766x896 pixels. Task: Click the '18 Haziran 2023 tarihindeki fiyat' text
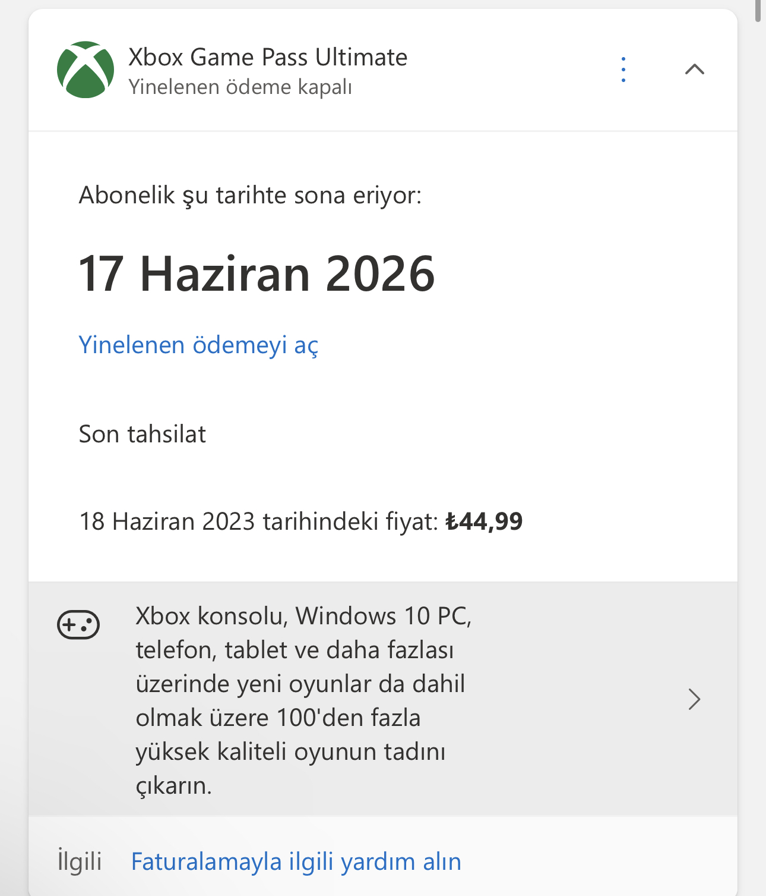tap(258, 521)
